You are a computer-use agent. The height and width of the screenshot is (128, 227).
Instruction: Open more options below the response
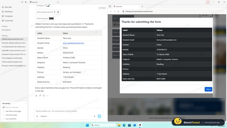[48, 96]
